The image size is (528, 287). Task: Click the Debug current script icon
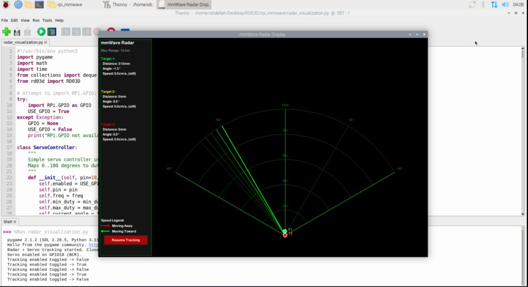click(x=52, y=32)
